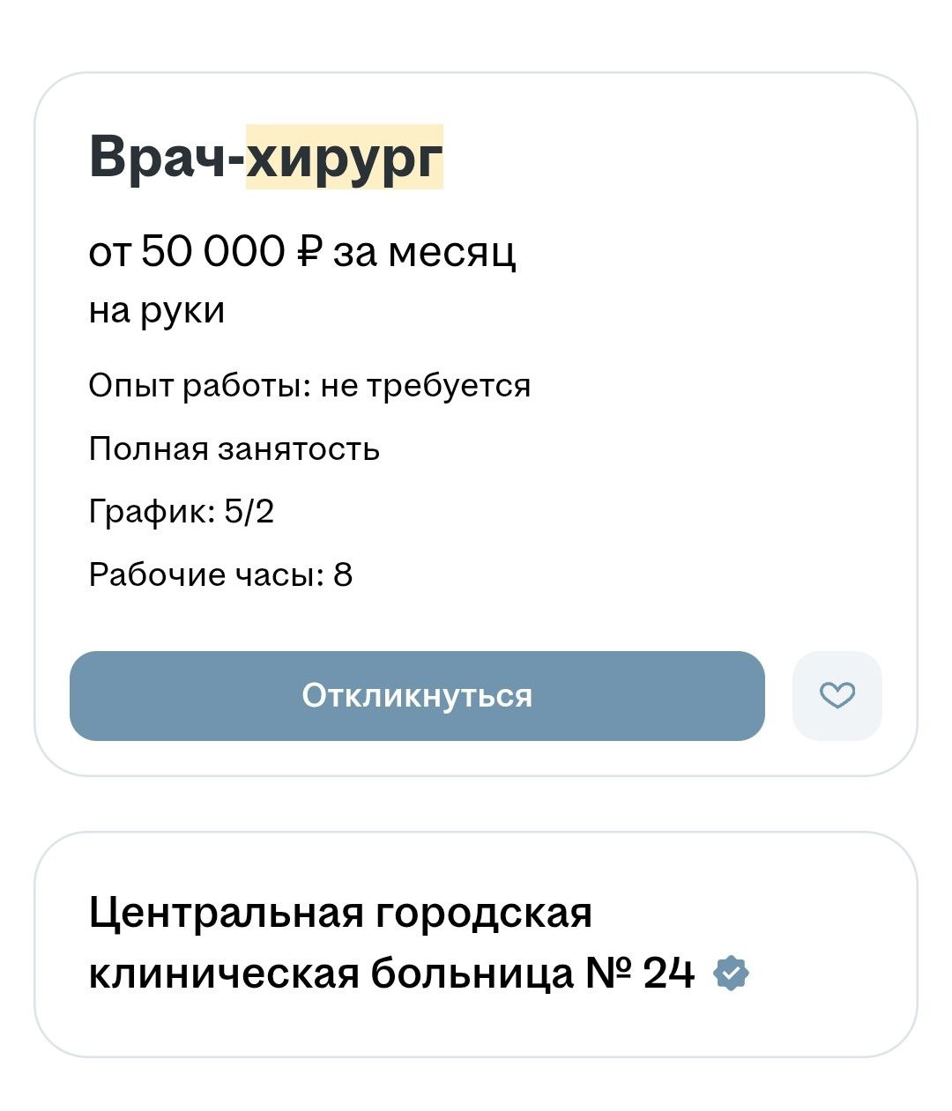Click the "Полная занятость" employment line
This screenshot has width=952, height=1111.
[234, 449]
